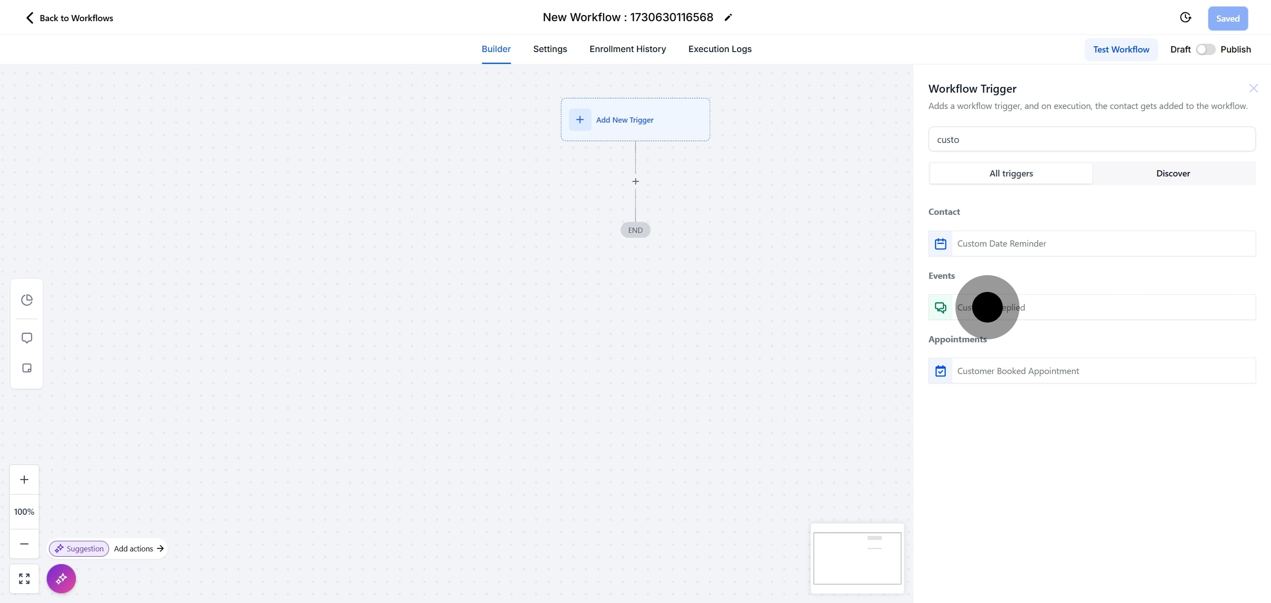This screenshot has height=603, width=1271.
Task: Select the Discover triggers tab
Action: coord(1173,173)
